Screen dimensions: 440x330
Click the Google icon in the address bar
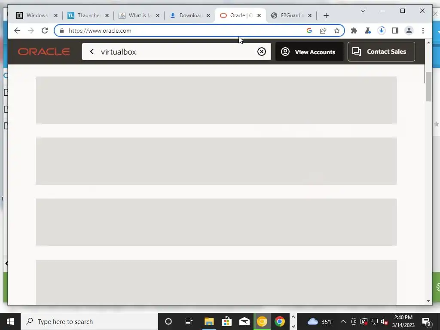point(309,31)
